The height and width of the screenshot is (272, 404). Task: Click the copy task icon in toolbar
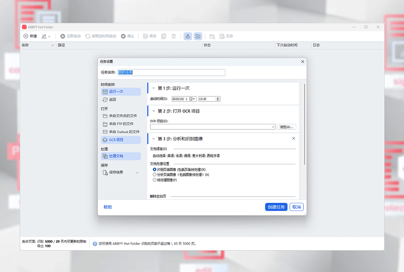[x=164, y=36]
